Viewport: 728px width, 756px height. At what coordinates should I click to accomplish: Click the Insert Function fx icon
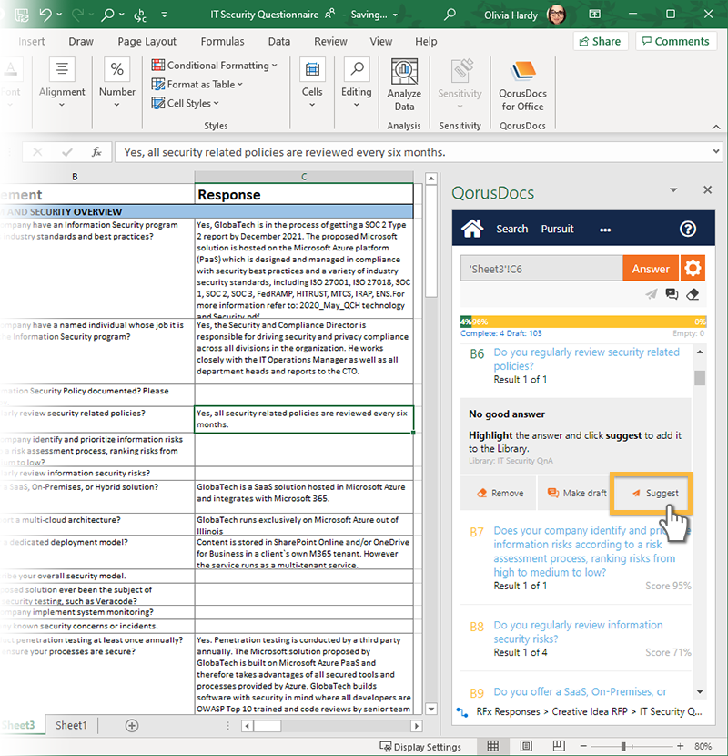[96, 152]
